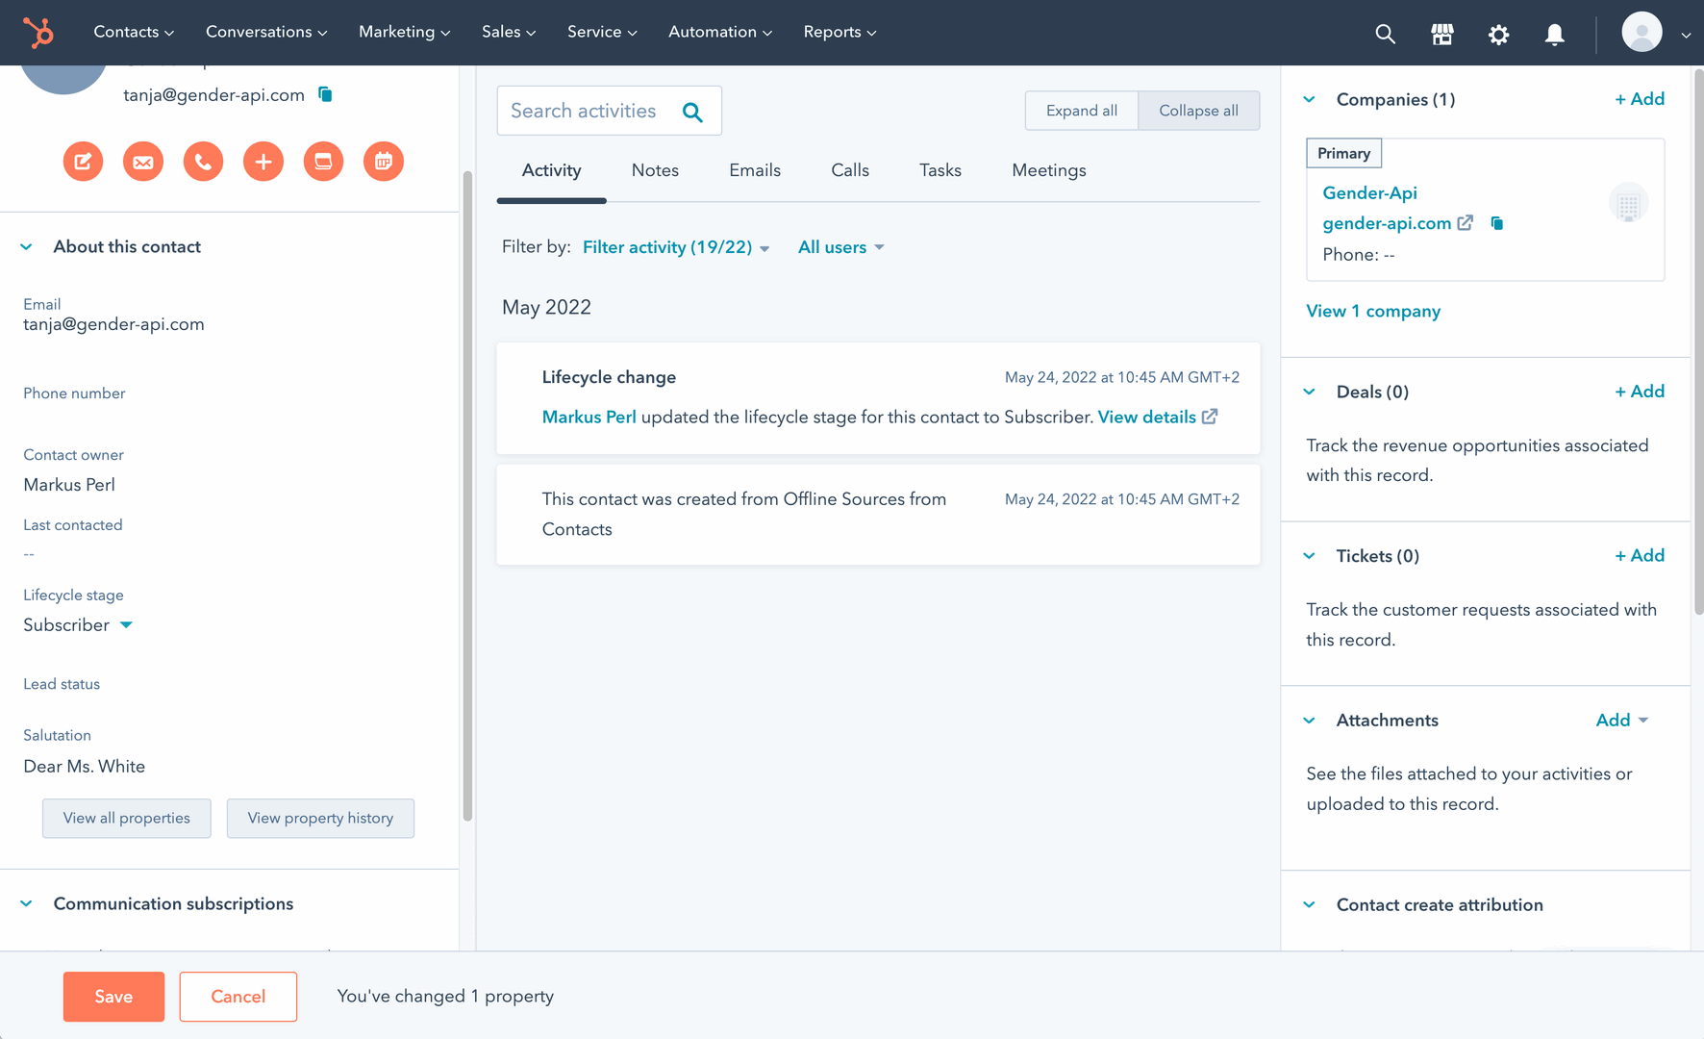Open the Filter activity (19/22) dropdown
Viewport: 1704px width, 1039px height.
[x=676, y=247]
